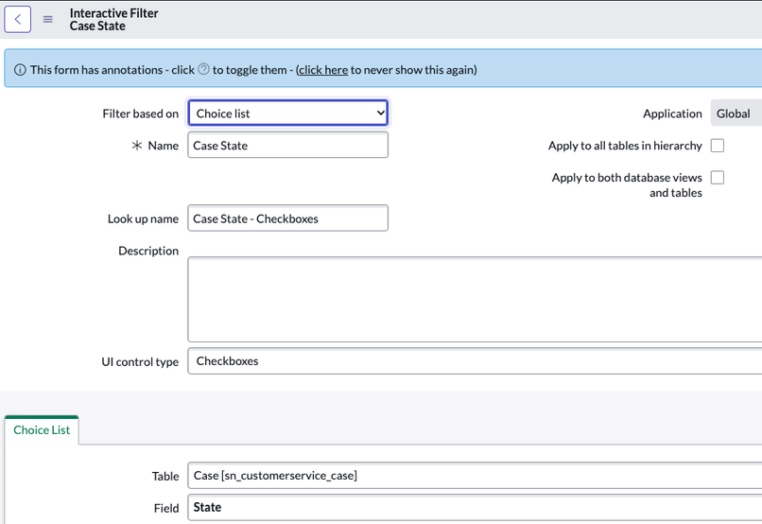This screenshot has height=524, width=762.
Task: Click the UI control type label
Action: click(x=140, y=362)
